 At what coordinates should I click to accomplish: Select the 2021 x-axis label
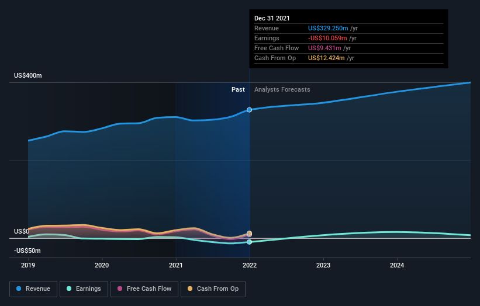pyautogui.click(x=176, y=265)
